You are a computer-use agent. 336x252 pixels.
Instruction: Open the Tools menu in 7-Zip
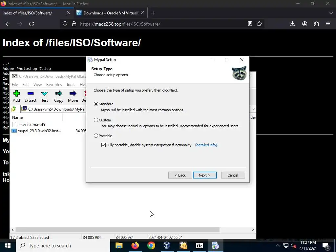click(71, 85)
